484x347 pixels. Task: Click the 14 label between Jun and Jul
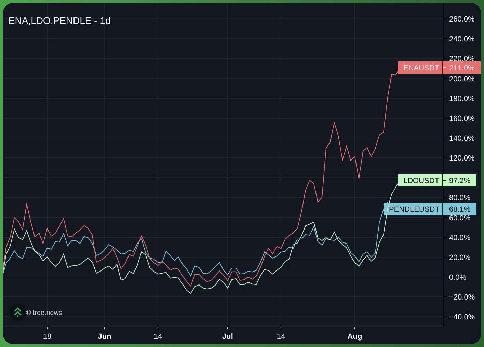pyautogui.click(x=158, y=336)
